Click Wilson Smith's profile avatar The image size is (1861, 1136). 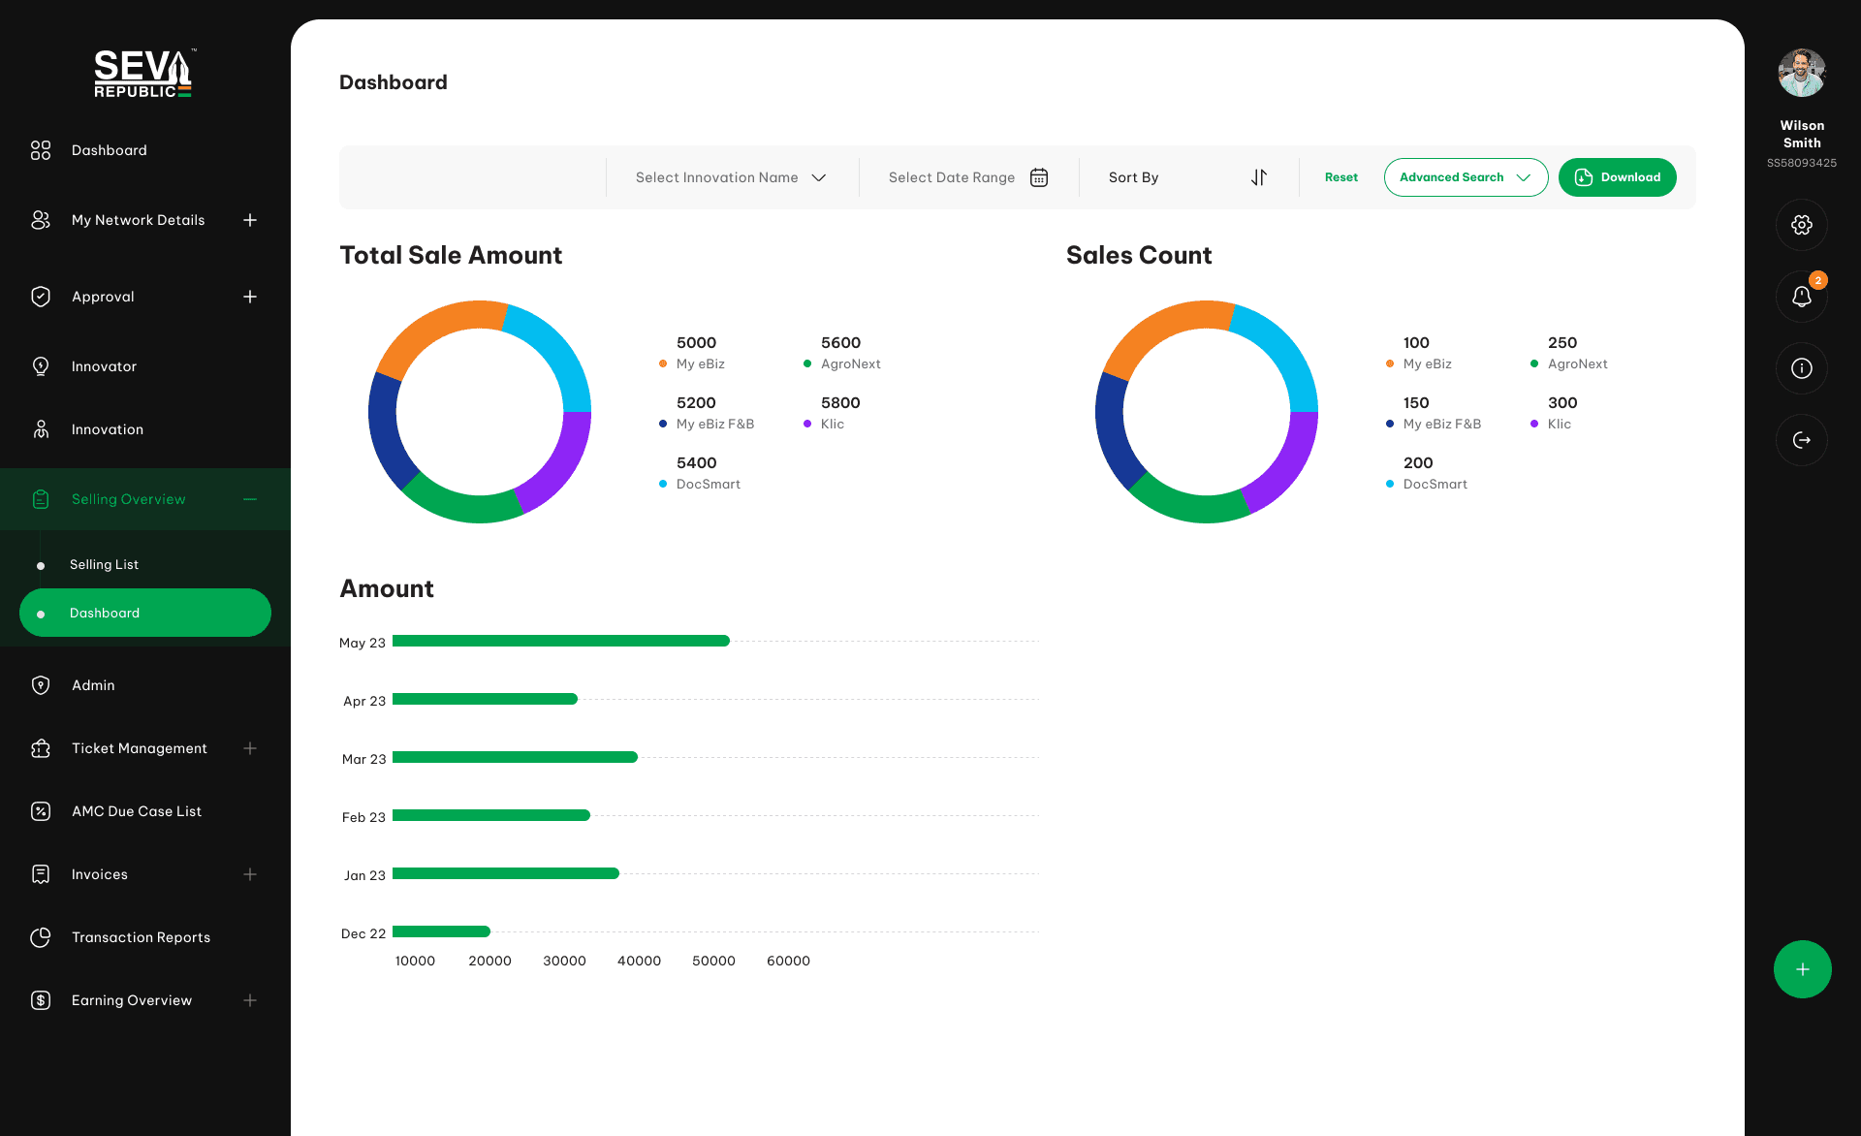point(1802,73)
